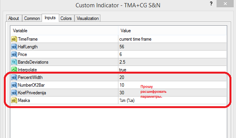
Task: Switch to the Common tab
Action: coord(32,18)
